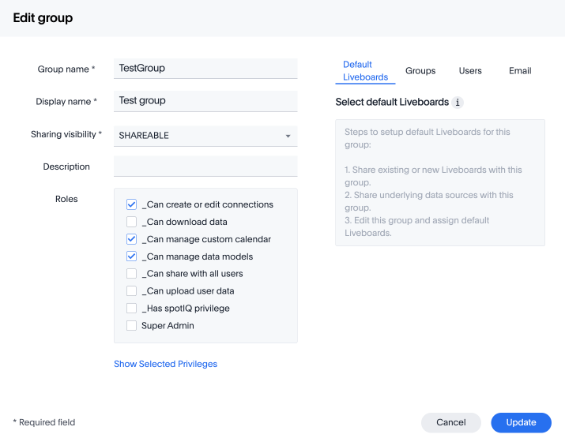Click the empty Description field
Screen dimensions: 565x438
(205, 167)
